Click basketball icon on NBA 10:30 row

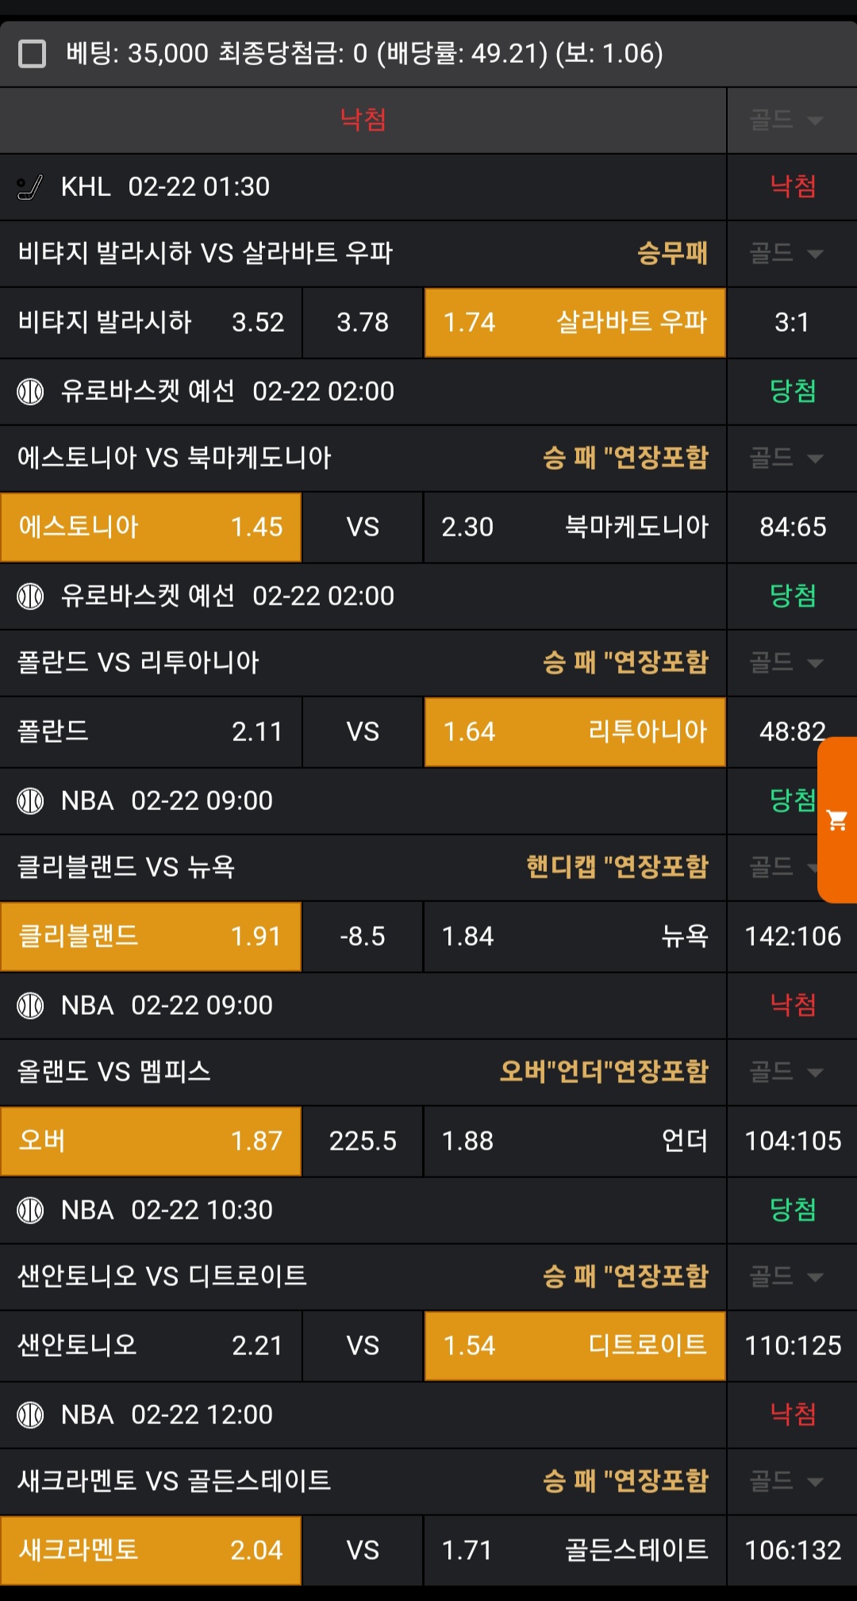tap(30, 1210)
